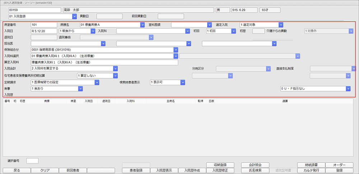Click the 選択番号 input box
Screen dimensions: 359x174
tap(32, 160)
